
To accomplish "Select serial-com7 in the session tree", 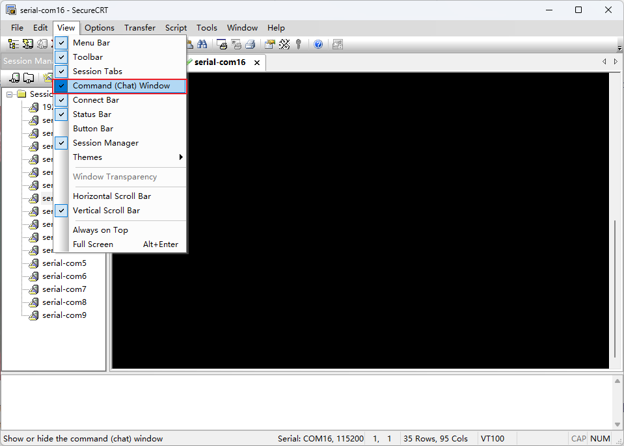I will pos(64,289).
